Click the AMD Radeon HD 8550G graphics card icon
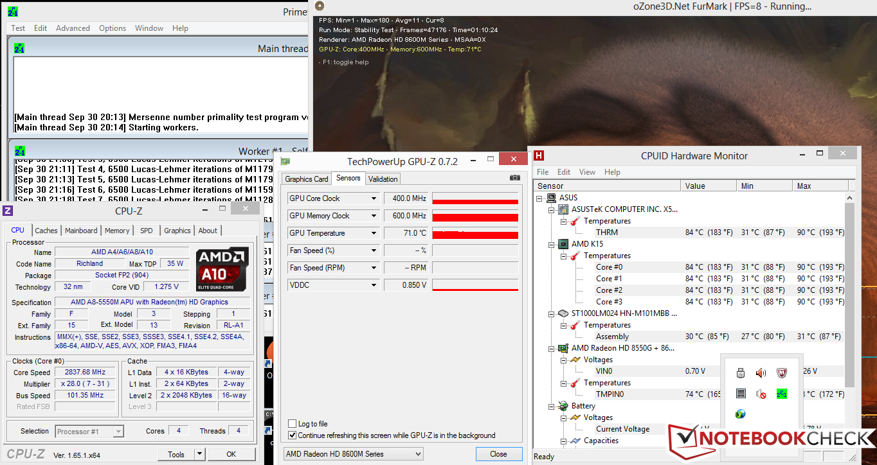The width and height of the screenshot is (877, 465). click(565, 348)
